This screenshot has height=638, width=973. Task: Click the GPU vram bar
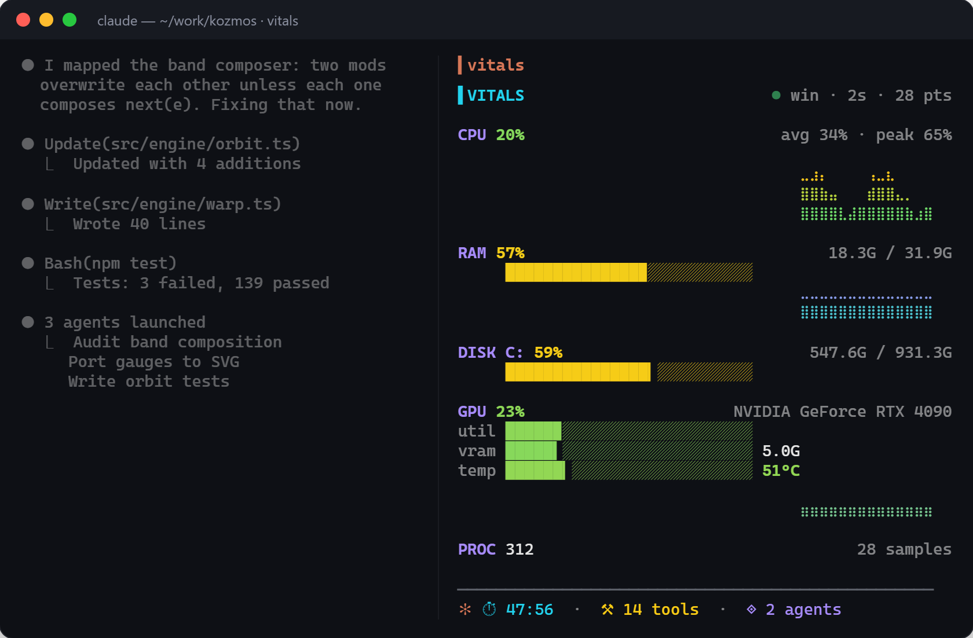click(629, 450)
